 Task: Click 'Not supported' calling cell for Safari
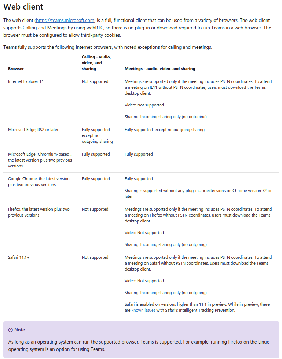pos(95,257)
